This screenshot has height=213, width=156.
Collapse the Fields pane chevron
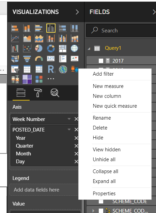154,12
